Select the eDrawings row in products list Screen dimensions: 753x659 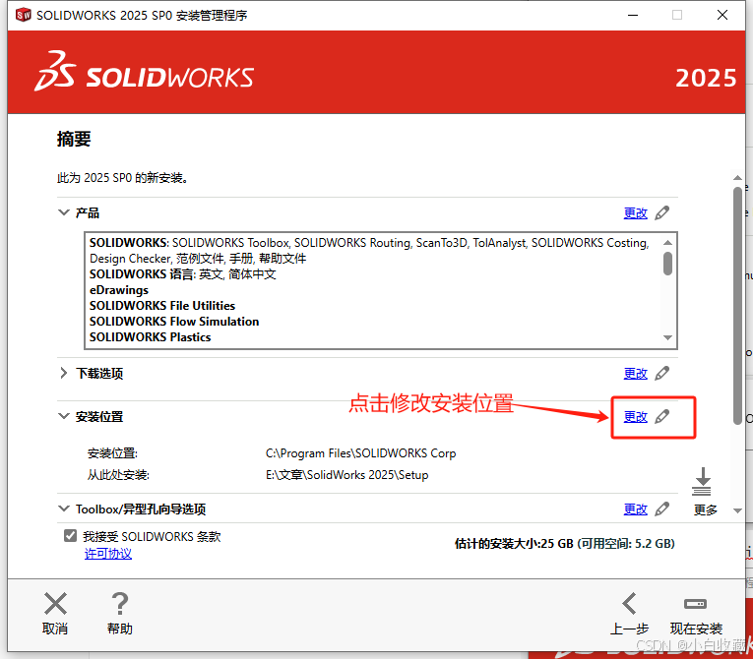[119, 290]
